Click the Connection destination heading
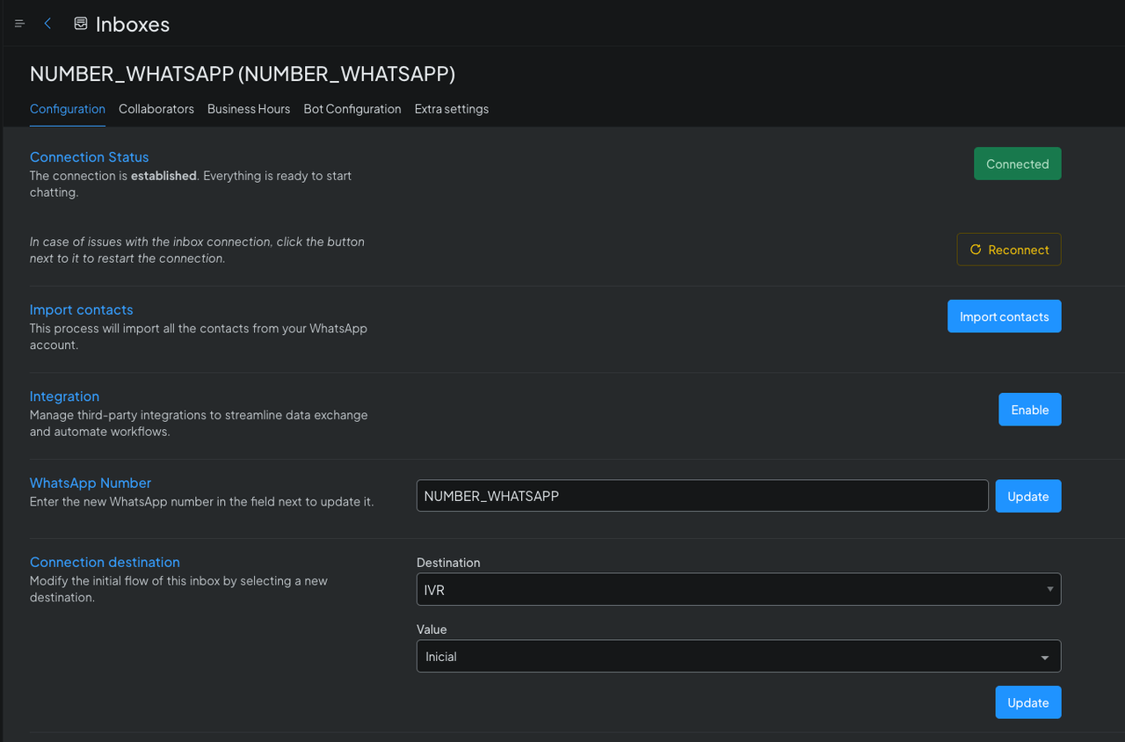This screenshot has height=742, width=1125. click(105, 563)
